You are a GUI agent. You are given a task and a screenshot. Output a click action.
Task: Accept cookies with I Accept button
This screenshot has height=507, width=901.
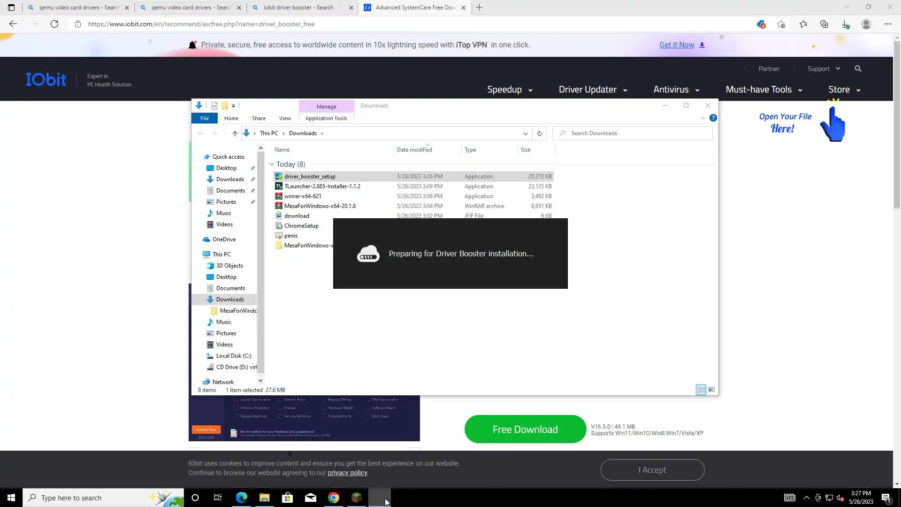(652, 470)
